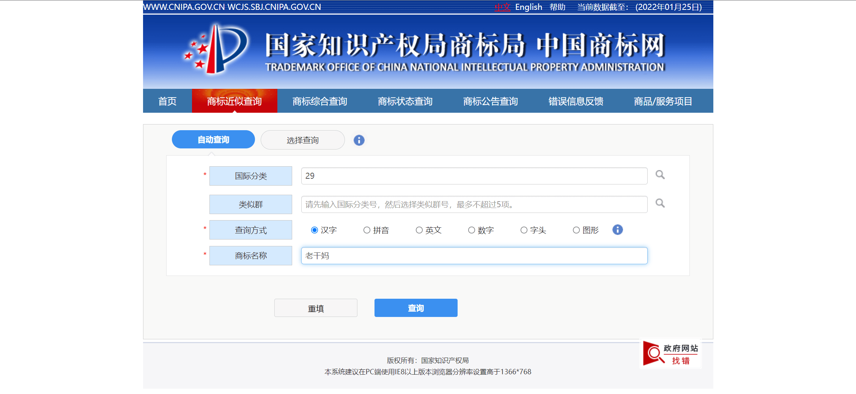Open 商品/服务项目 navigation item
This screenshot has width=856, height=394.
(663, 101)
